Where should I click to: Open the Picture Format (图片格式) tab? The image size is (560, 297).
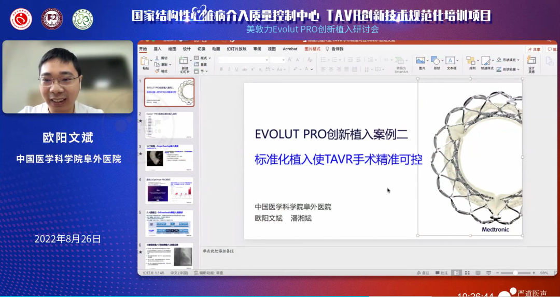pyautogui.click(x=313, y=49)
